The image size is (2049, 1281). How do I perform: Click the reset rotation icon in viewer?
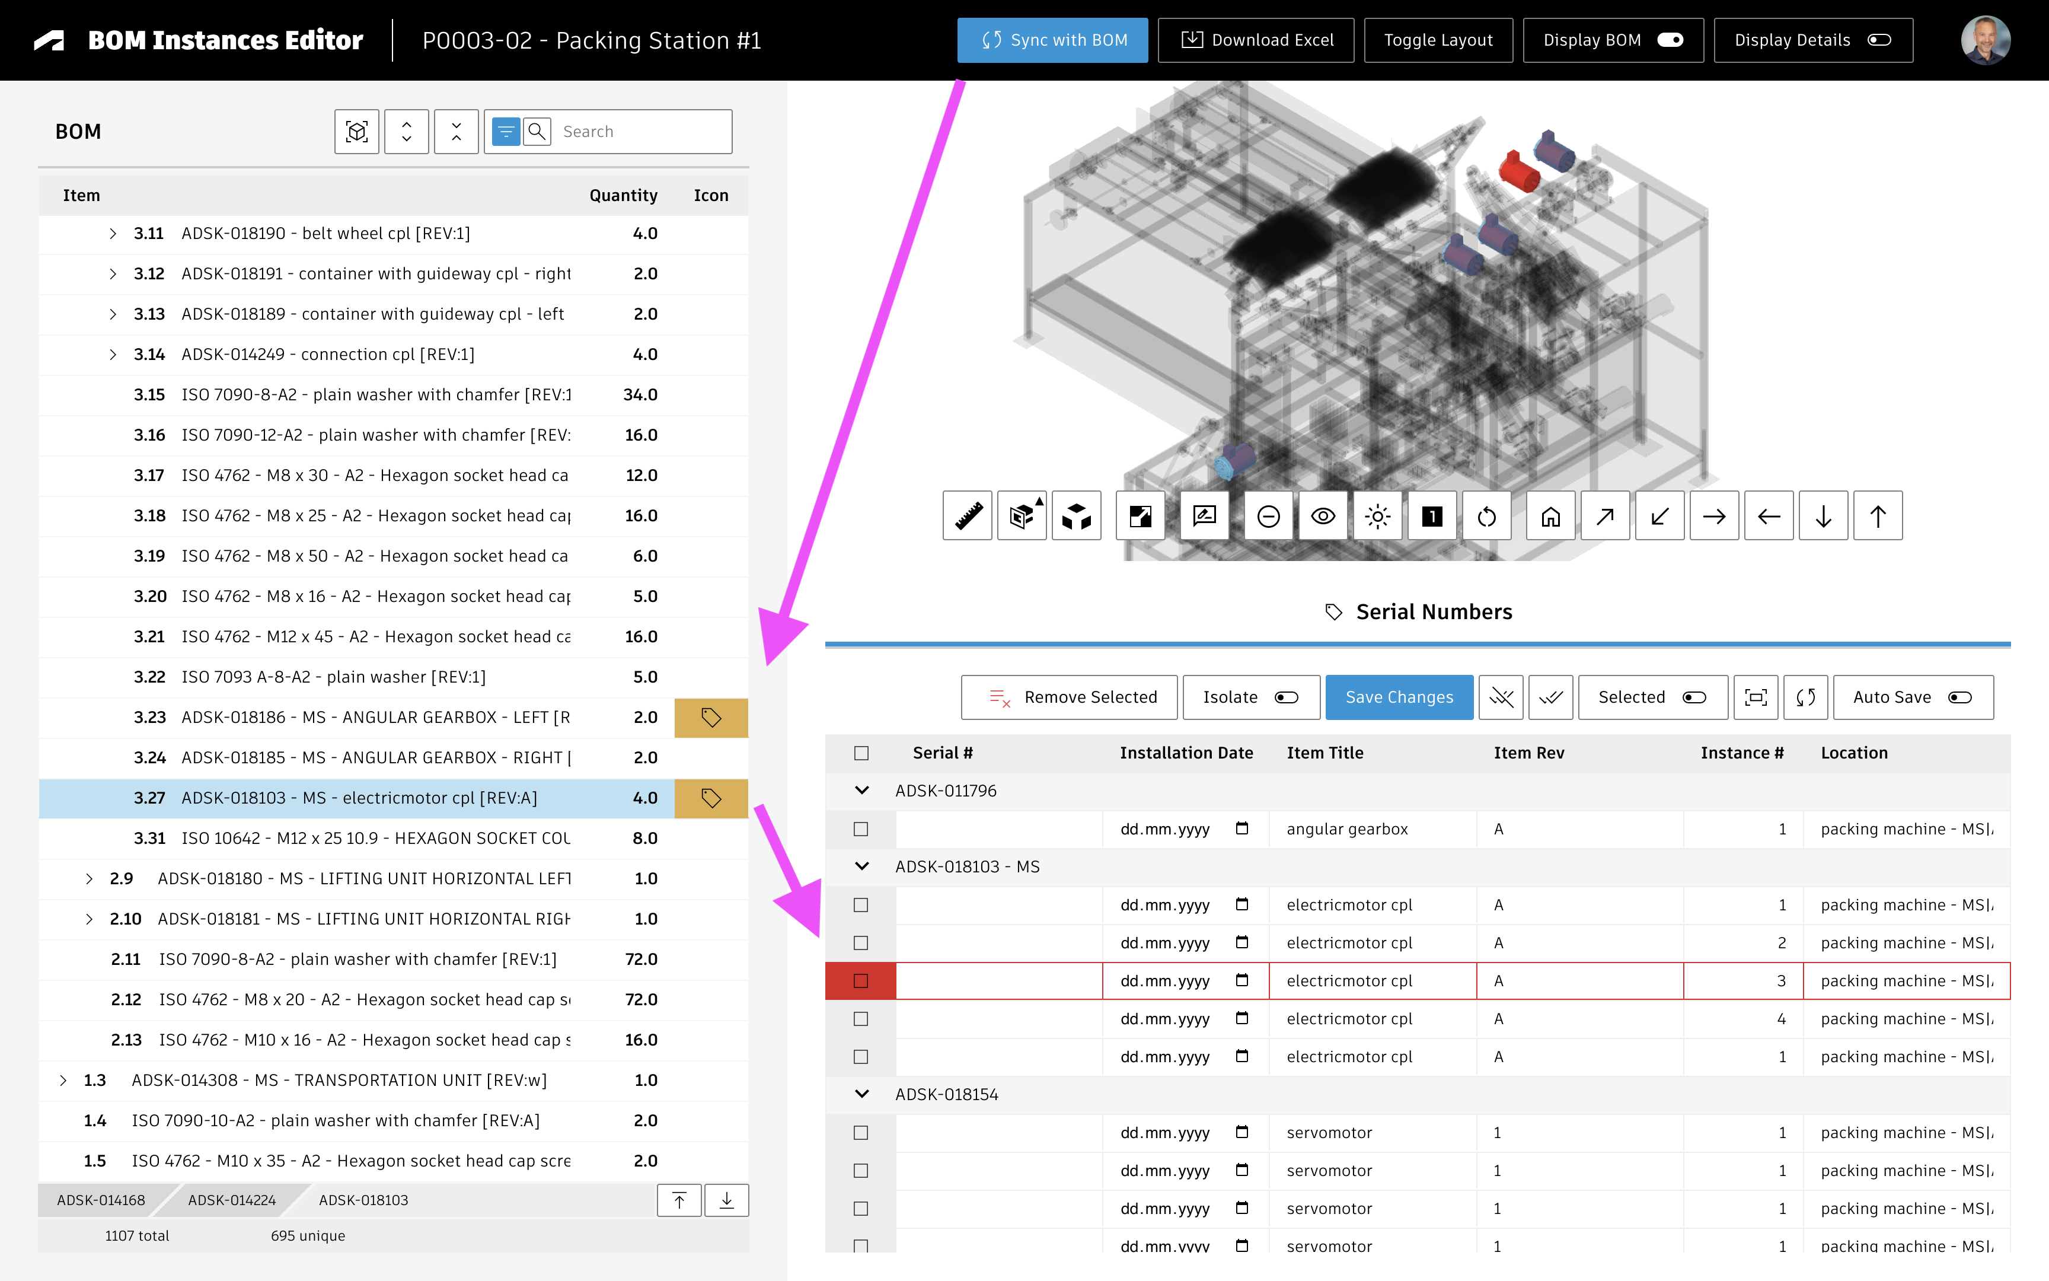[1486, 515]
